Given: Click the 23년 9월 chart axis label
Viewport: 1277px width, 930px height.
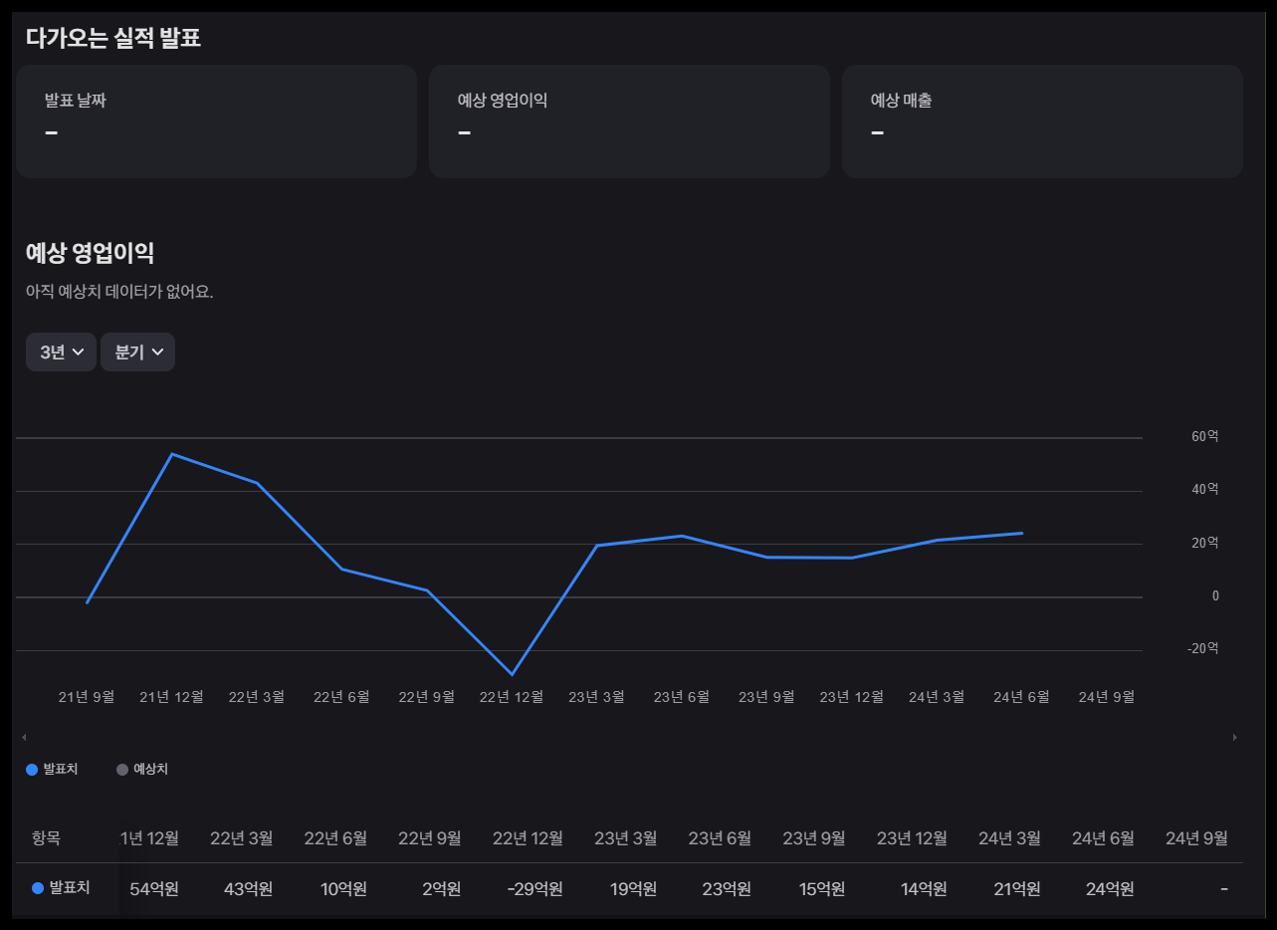Looking at the screenshot, I should (x=766, y=697).
